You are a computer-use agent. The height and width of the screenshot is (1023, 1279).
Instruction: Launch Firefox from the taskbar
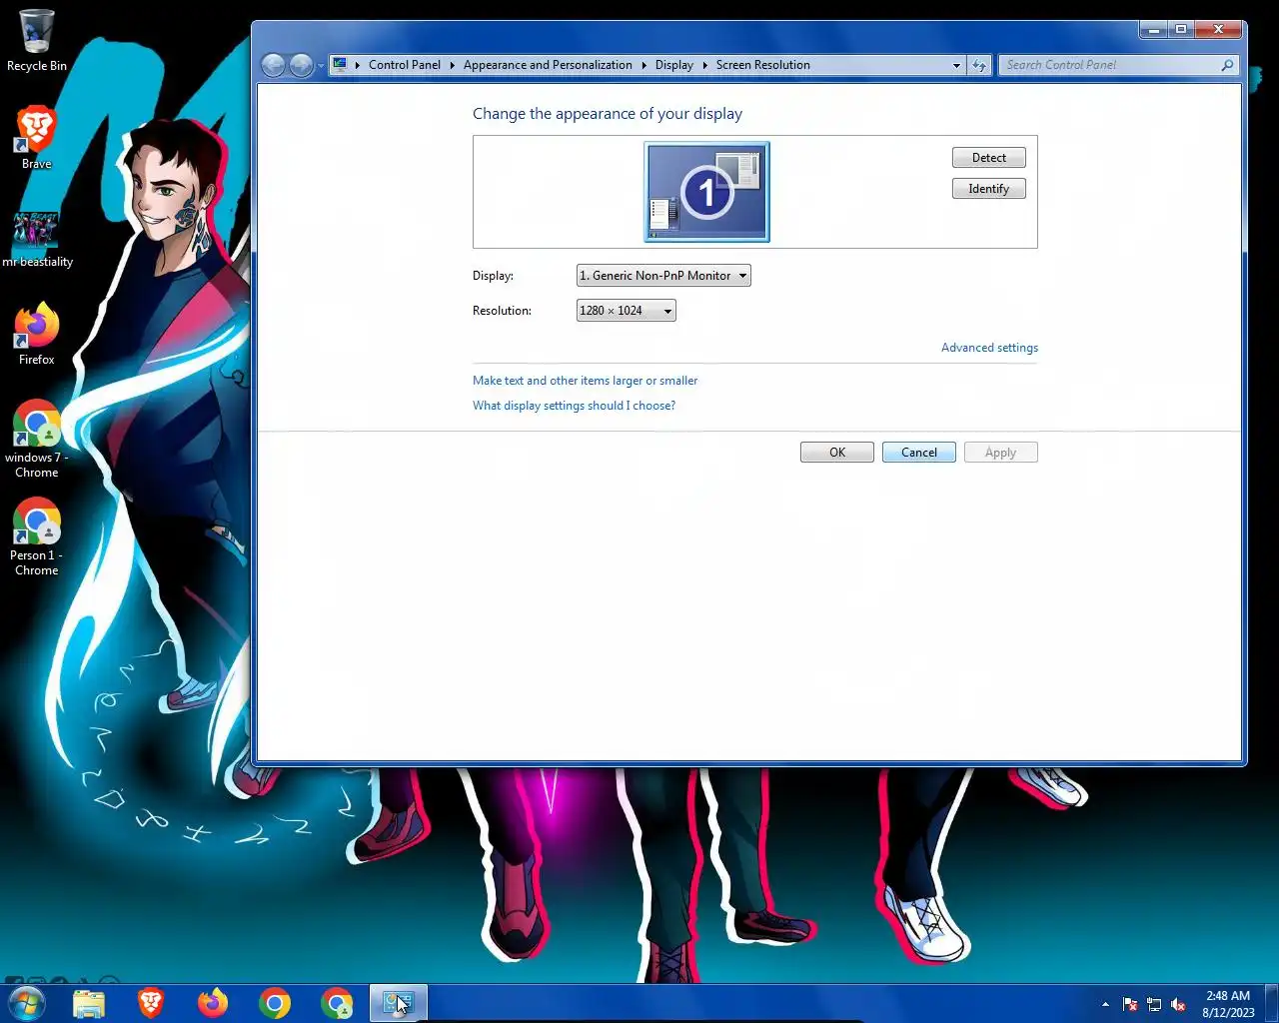click(x=213, y=1003)
